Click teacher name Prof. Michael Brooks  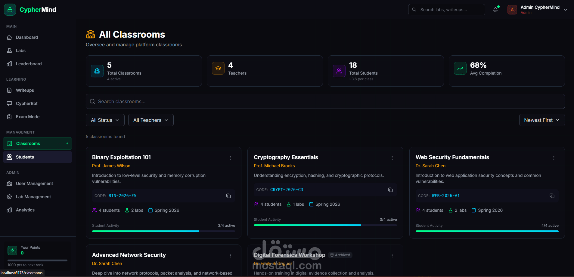tap(274, 166)
